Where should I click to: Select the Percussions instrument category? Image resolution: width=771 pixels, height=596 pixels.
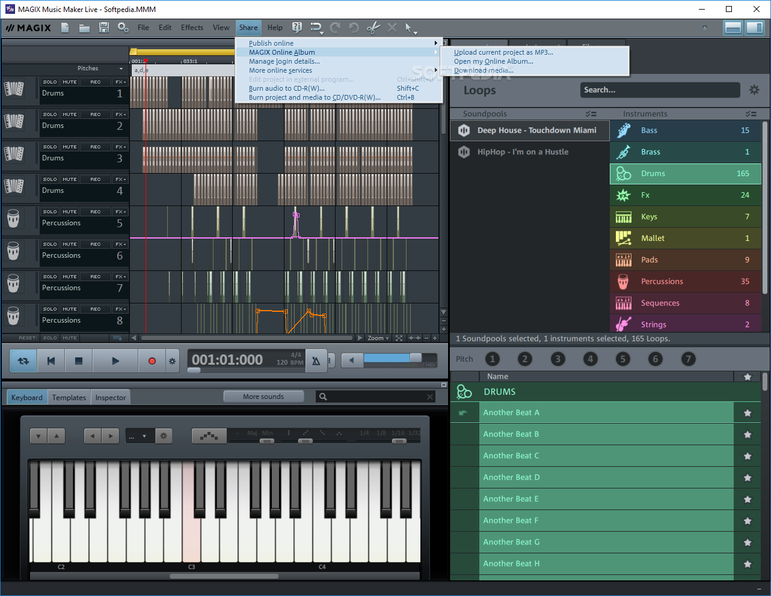[x=686, y=282]
